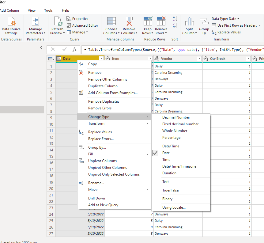Choose Add as New Query
Viewport: 264px width, 243px height.
[114, 205]
